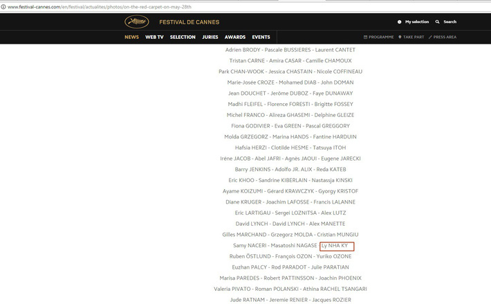Open the NEWS menu item
This screenshot has width=491, height=304.
click(x=131, y=37)
